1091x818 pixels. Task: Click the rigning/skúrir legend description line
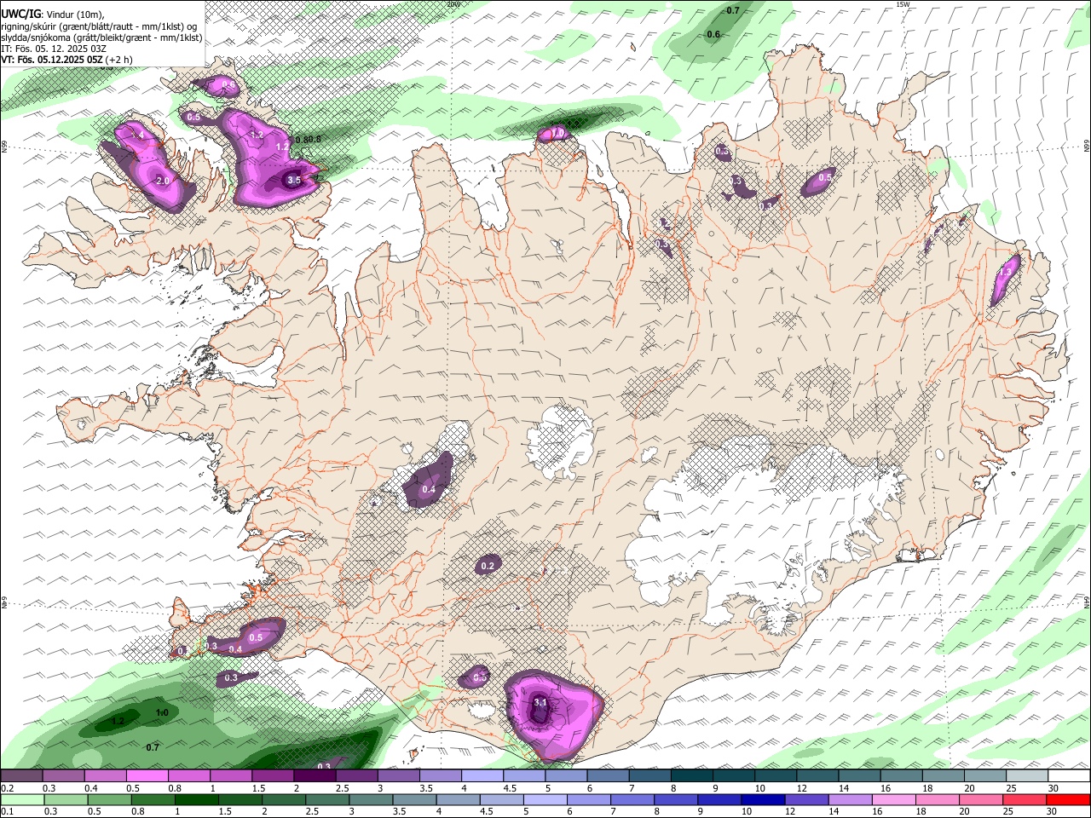click(100, 26)
